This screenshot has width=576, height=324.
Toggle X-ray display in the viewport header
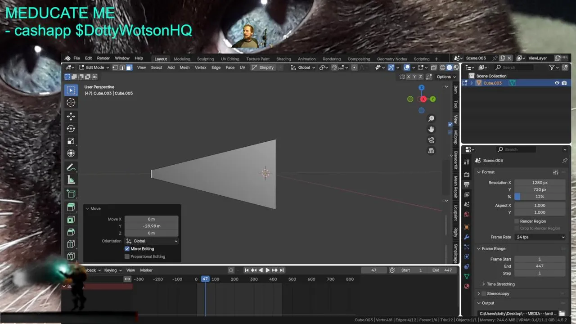(433, 67)
